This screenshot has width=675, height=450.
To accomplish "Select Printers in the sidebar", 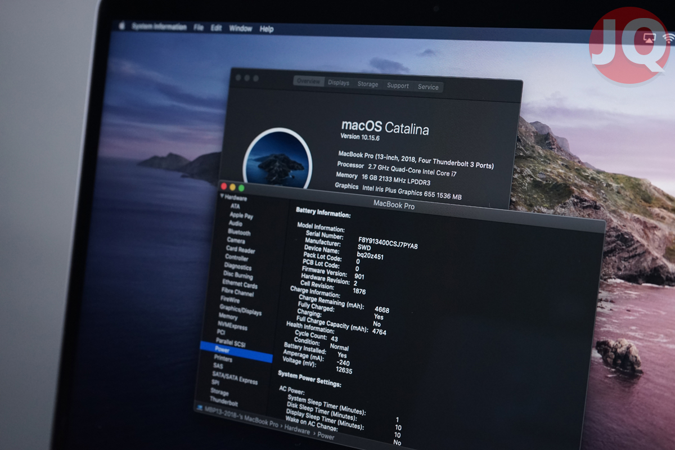I will point(223,359).
